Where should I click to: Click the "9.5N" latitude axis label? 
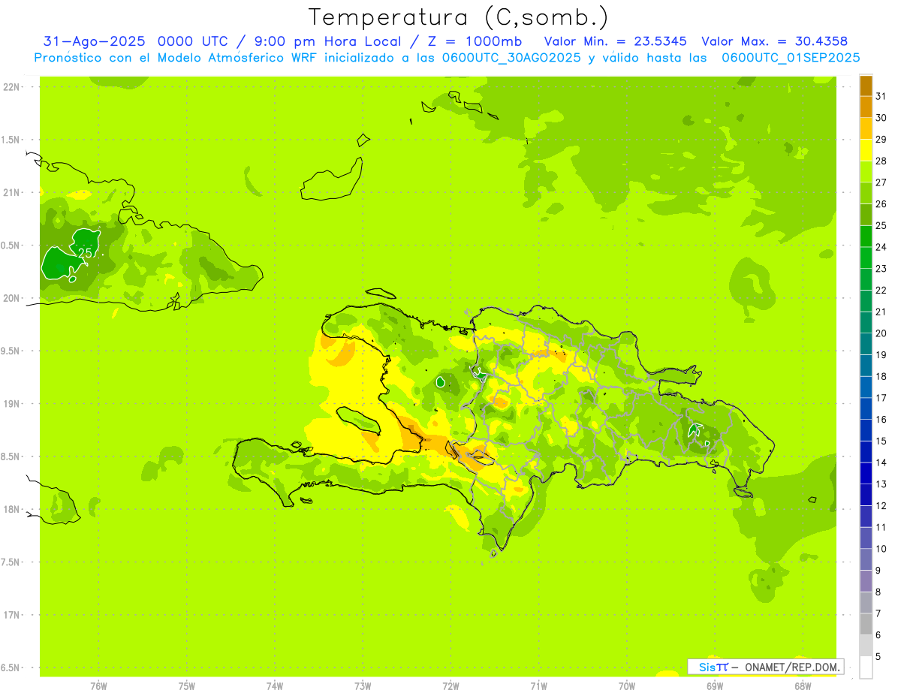11,351
